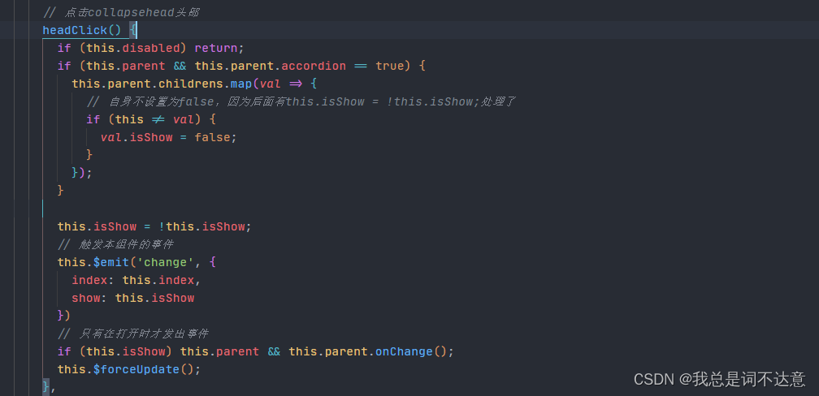
Task: Click the return keyword
Action: (216, 48)
